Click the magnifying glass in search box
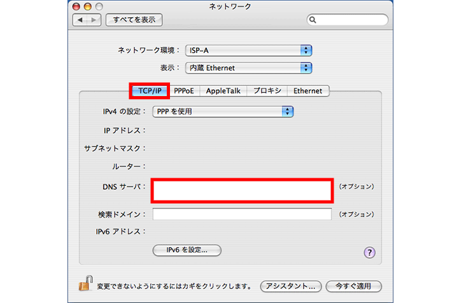The image size is (452, 303). (x=313, y=20)
